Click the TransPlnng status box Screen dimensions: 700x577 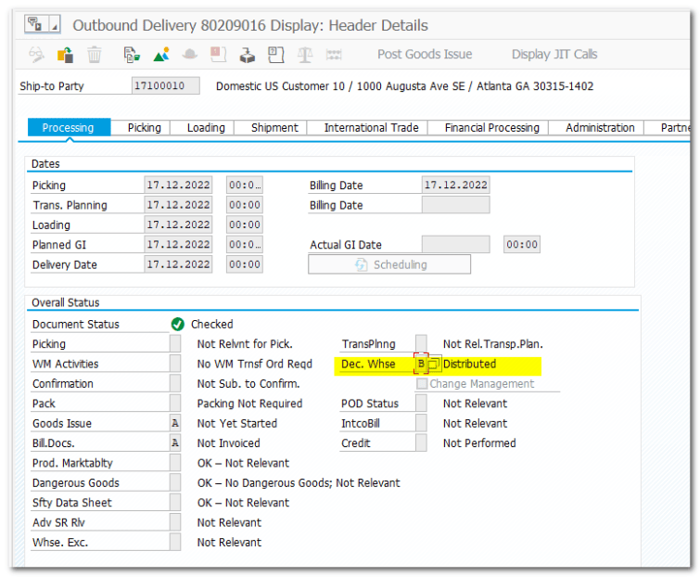tap(421, 344)
